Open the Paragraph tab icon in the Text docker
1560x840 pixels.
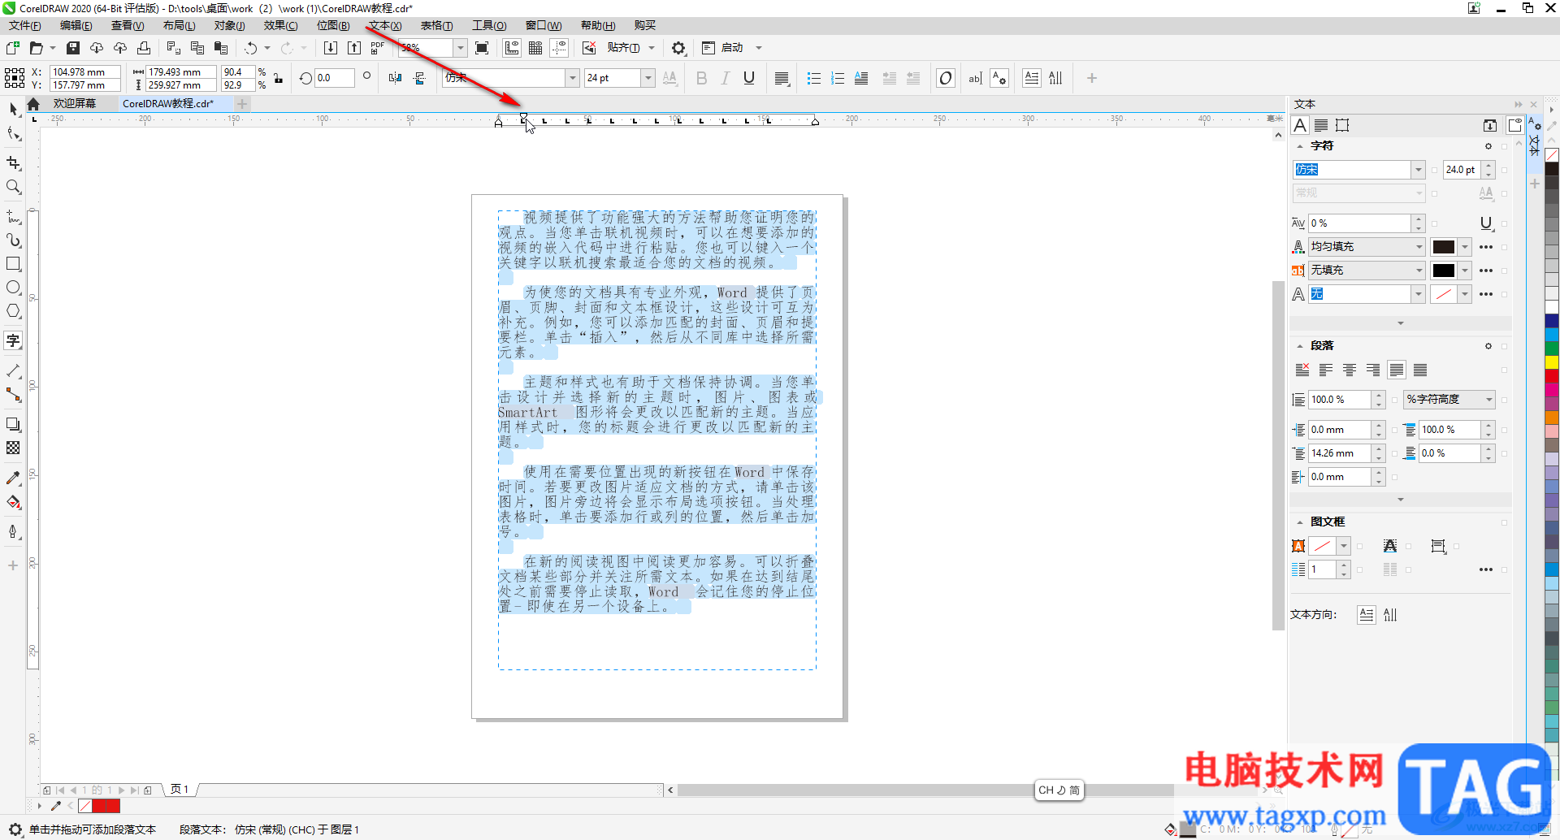point(1321,125)
